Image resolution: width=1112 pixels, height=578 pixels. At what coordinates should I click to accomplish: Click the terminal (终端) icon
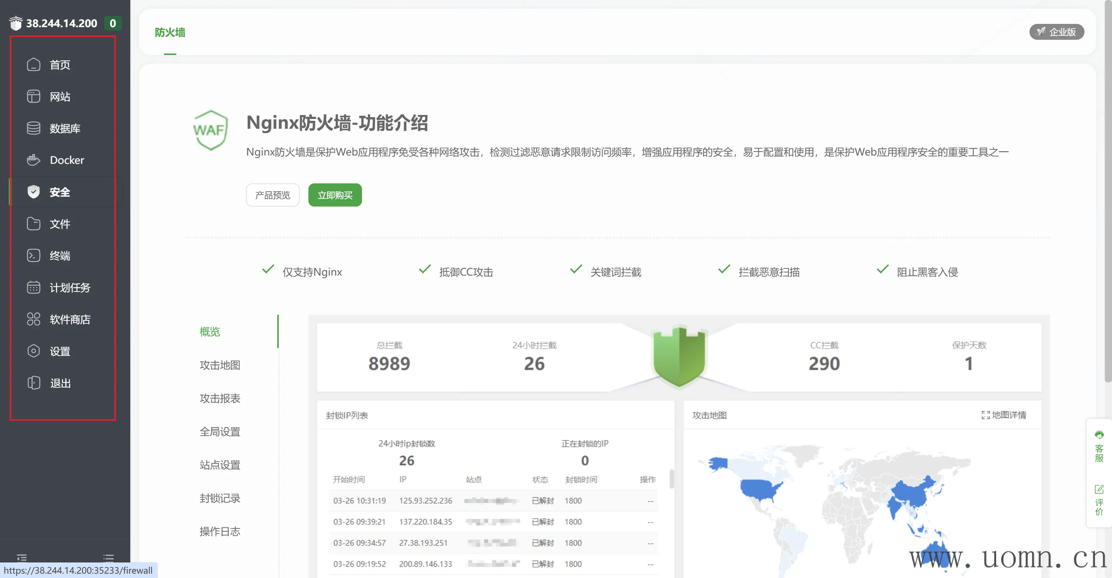(x=34, y=255)
